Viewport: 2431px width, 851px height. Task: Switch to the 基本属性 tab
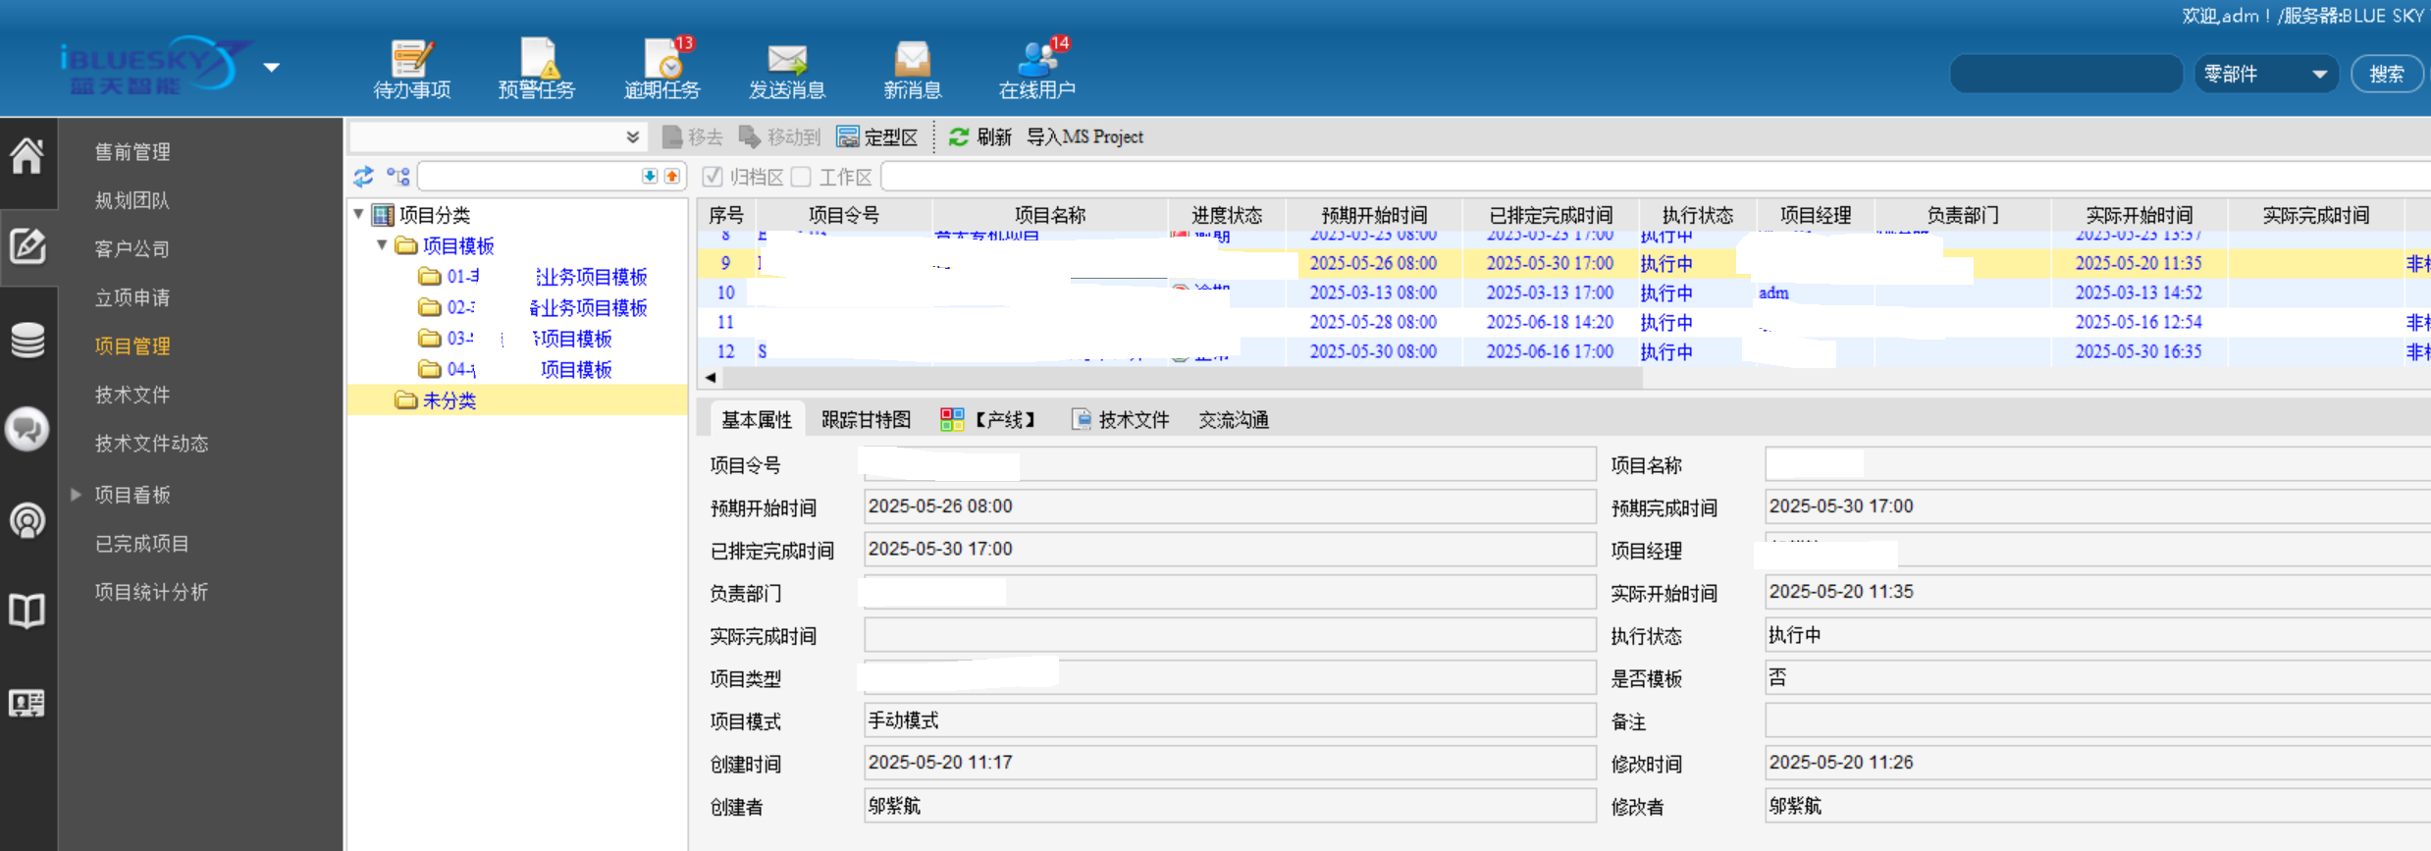(x=757, y=420)
